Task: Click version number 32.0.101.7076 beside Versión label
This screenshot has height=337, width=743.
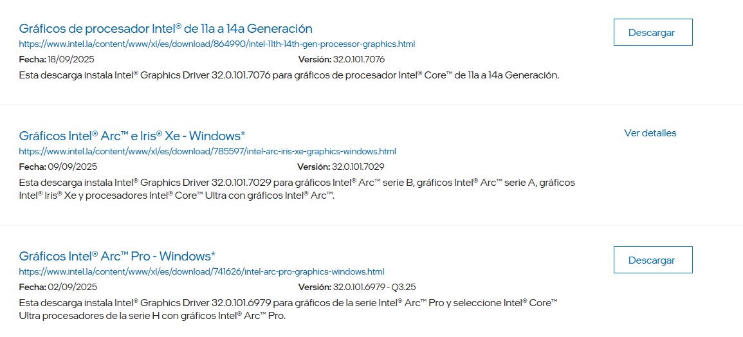Action: (x=358, y=60)
